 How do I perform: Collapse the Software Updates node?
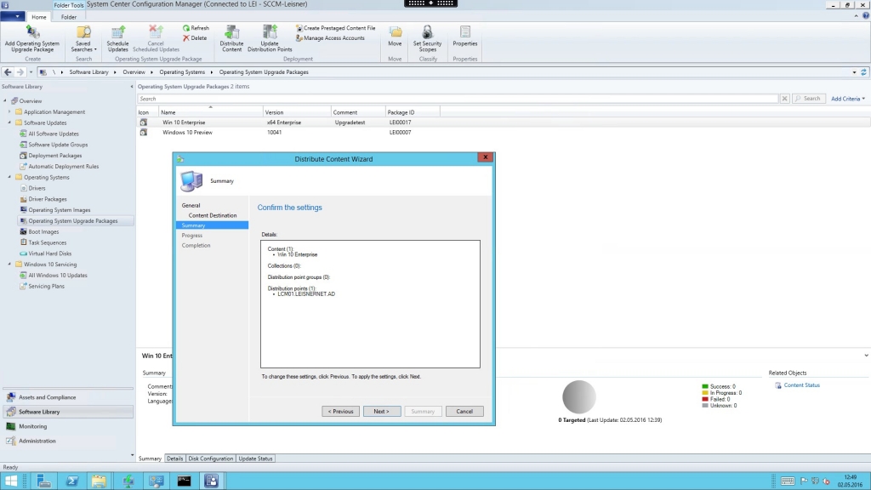point(9,122)
